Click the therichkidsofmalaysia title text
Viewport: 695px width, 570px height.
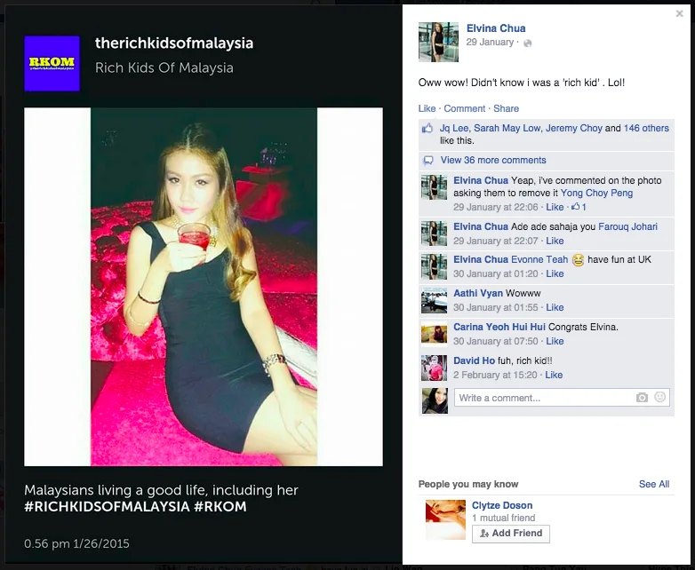click(174, 43)
